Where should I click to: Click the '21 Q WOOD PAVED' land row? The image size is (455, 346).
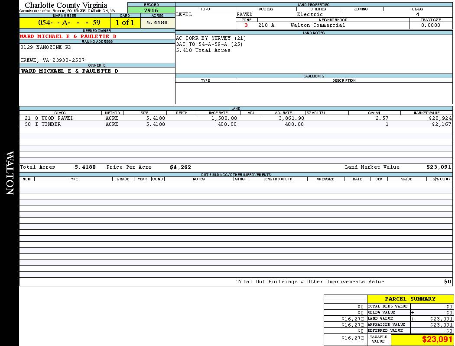49,118
